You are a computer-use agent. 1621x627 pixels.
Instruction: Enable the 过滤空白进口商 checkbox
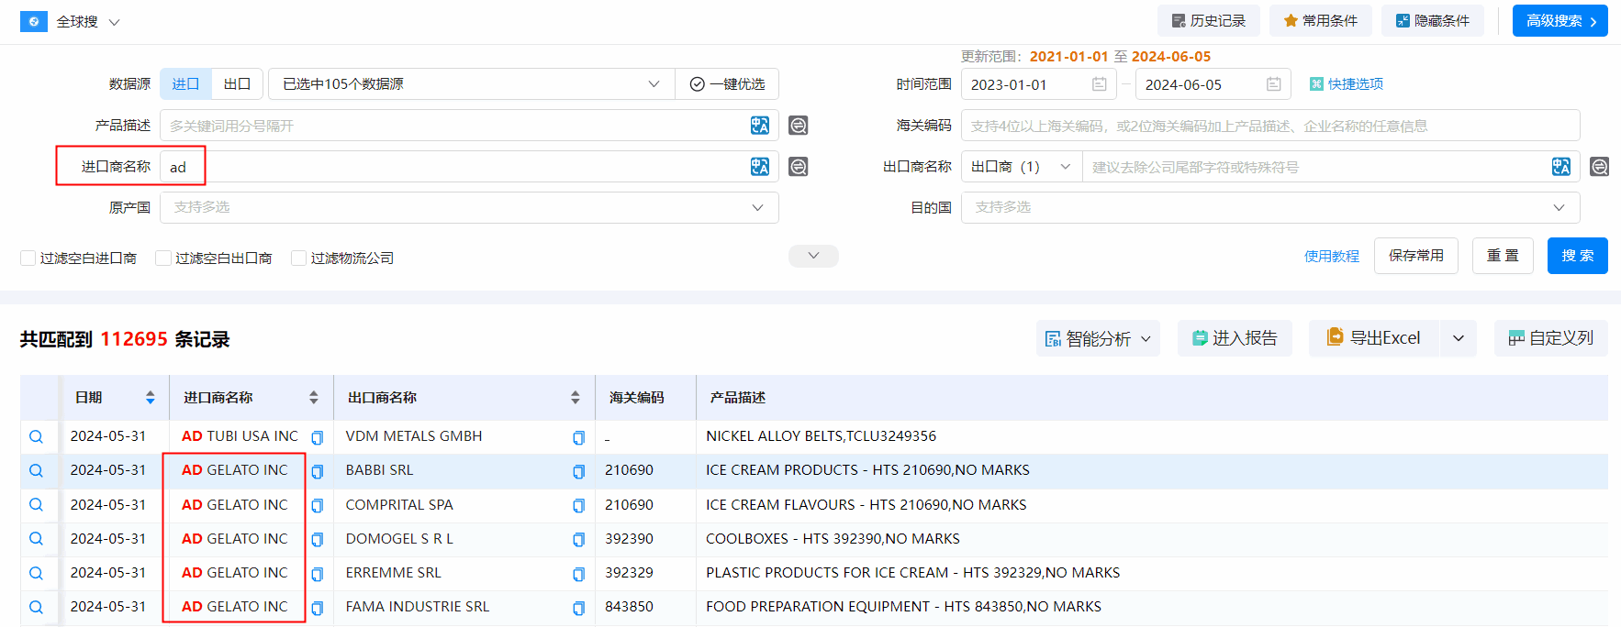coord(28,258)
